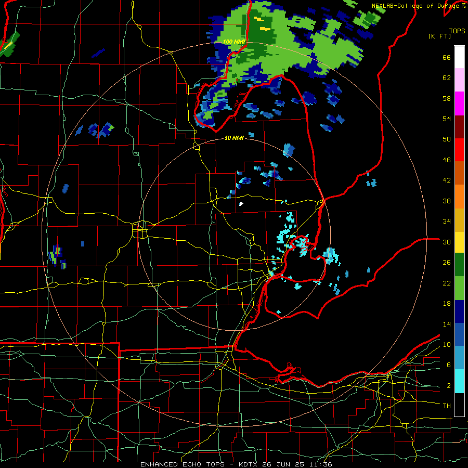The image size is (468, 468).
Task: Click the 34 value on the scale
Action: (x=447, y=221)
